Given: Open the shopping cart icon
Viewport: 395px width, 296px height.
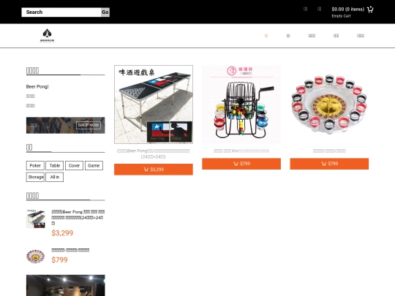Looking at the screenshot, I should [370, 10].
